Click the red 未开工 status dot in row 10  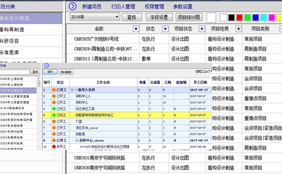pyautogui.click(x=54, y=146)
